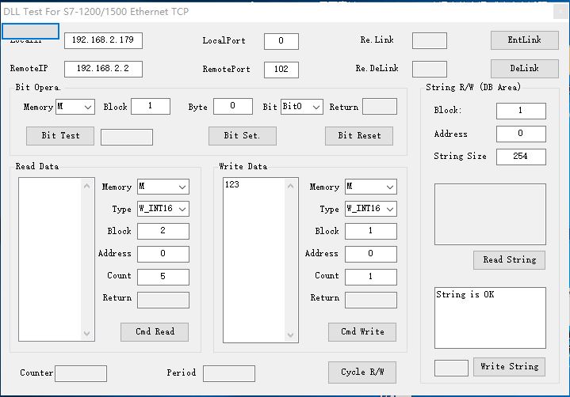Click the Bit Opera Return box
The height and width of the screenshot is (397, 570).
pos(380,106)
